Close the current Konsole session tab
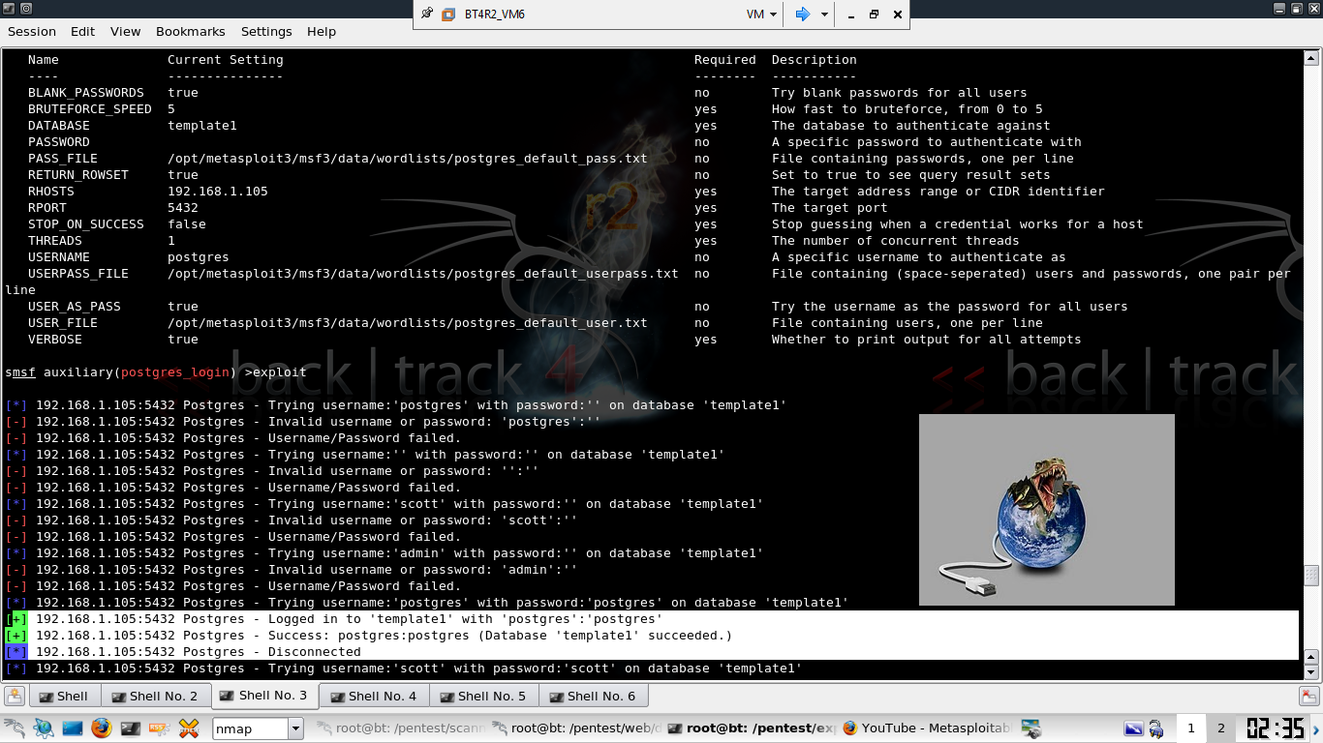 click(x=1308, y=696)
